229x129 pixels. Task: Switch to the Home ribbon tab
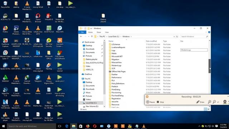point(91,32)
